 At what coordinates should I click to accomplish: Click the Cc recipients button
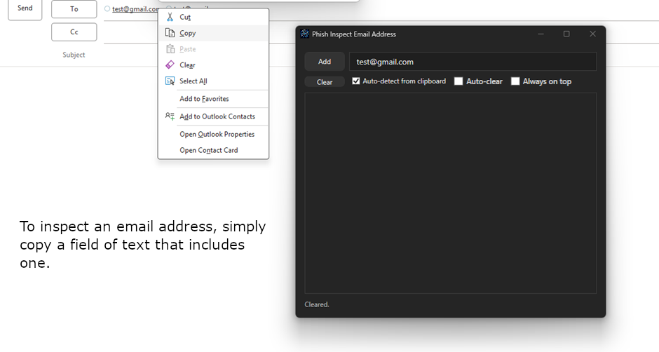[x=74, y=32]
